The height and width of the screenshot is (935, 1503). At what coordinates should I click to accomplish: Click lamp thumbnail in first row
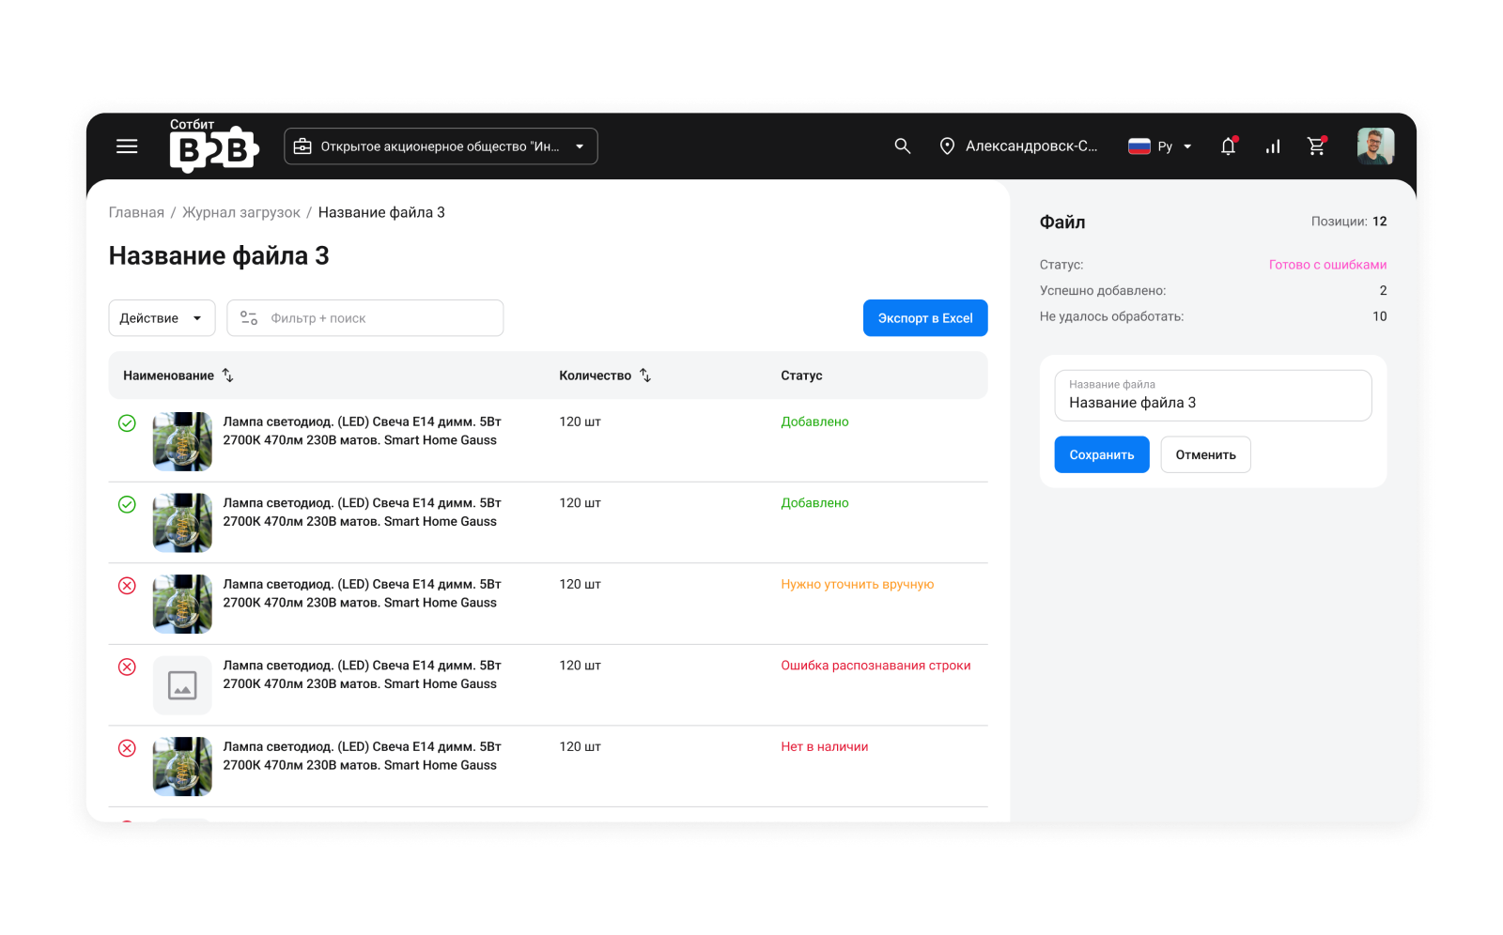point(182,441)
